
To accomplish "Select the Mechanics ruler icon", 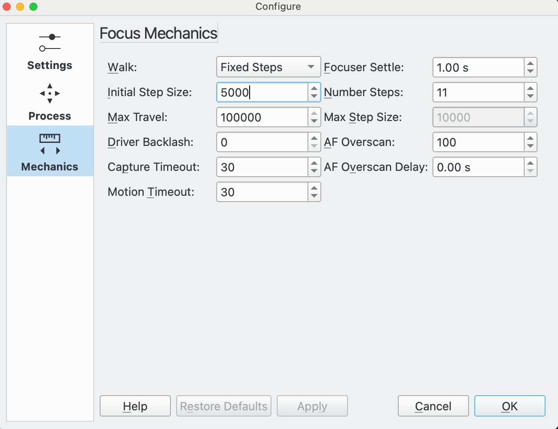I will click(50, 144).
